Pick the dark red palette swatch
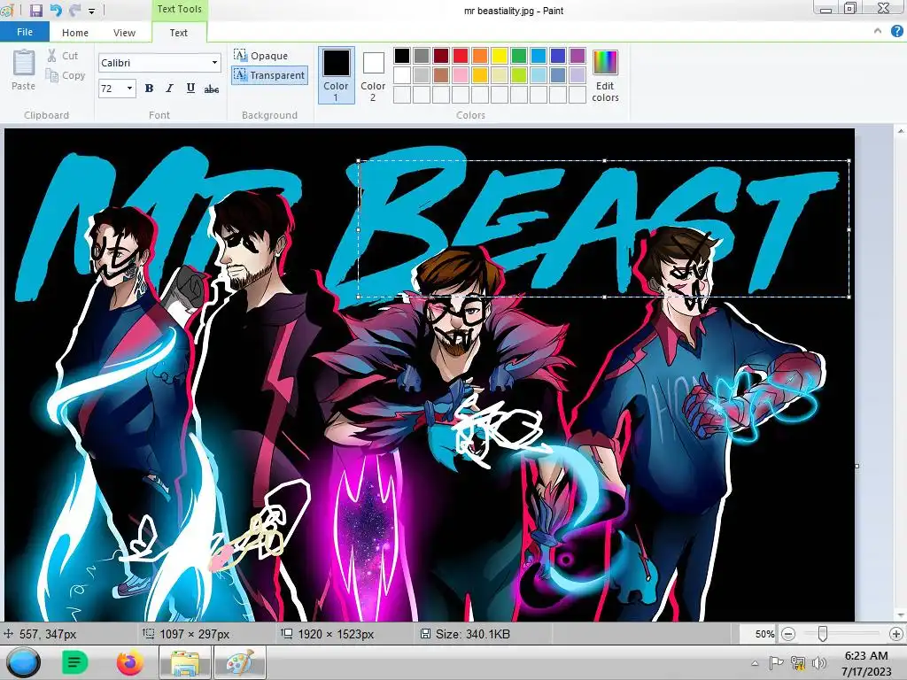Screen dimensions: 907x680 point(441,56)
